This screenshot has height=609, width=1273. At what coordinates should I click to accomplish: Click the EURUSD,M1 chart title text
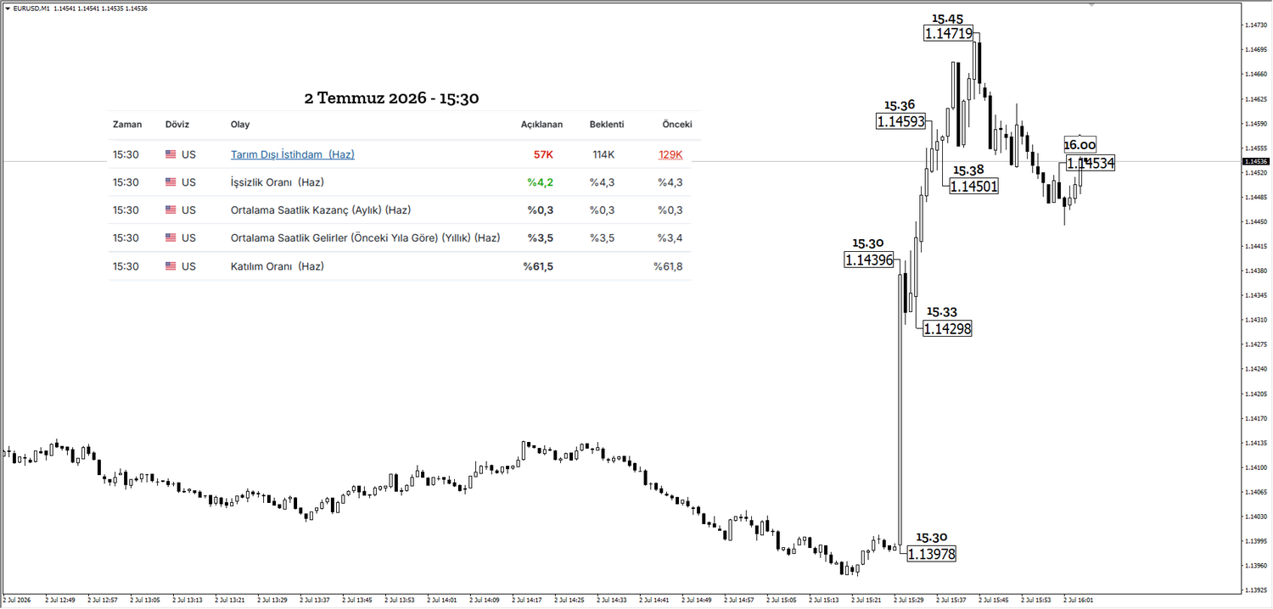coord(31,8)
